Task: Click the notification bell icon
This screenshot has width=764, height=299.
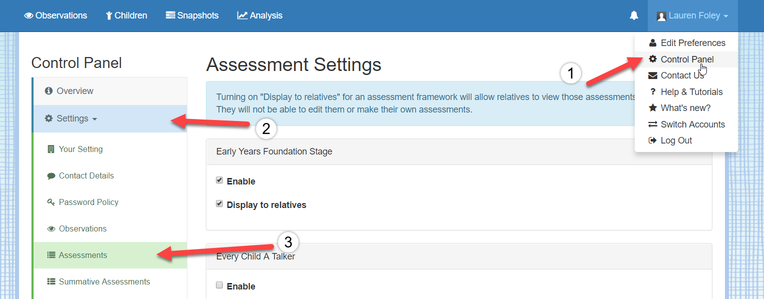Action: tap(634, 15)
